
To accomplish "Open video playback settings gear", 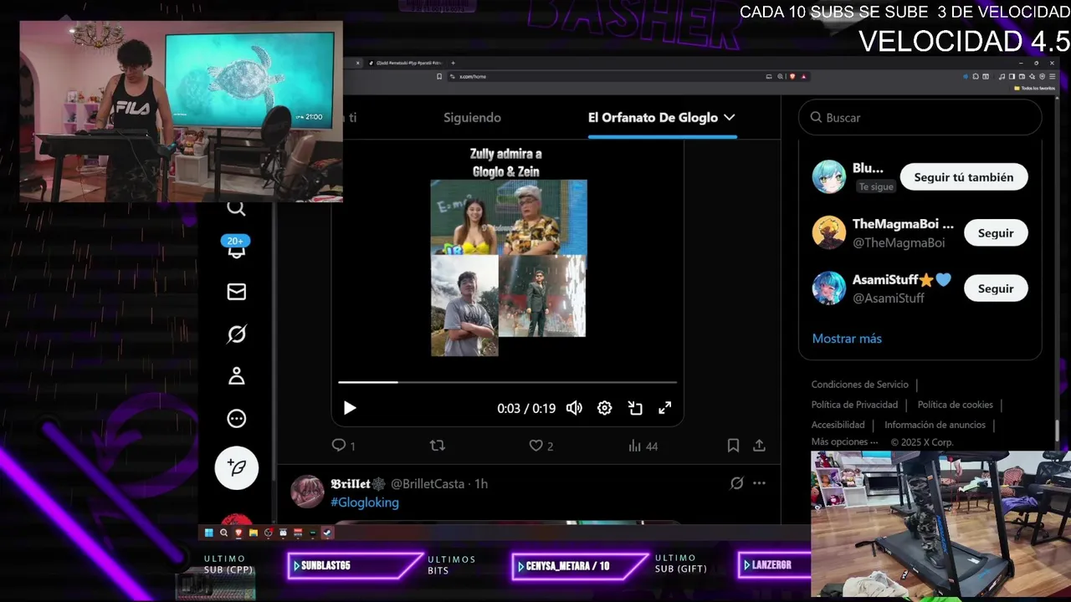I will click(x=604, y=408).
